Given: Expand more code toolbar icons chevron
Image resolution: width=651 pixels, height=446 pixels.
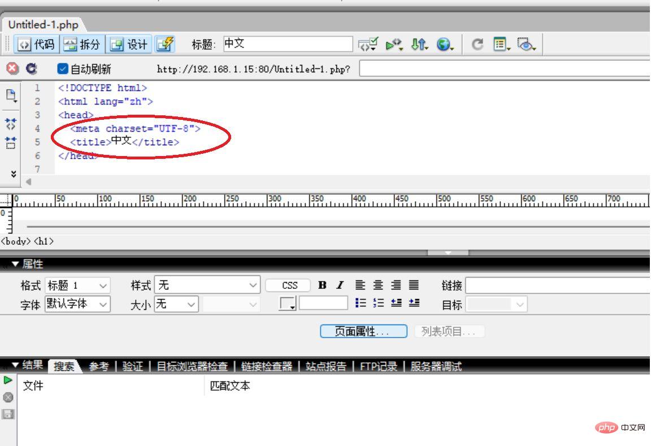Looking at the screenshot, I should click(14, 174).
